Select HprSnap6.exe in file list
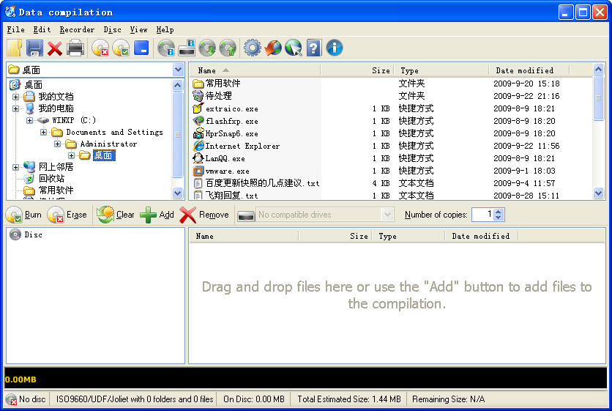Image resolution: width=612 pixels, height=411 pixels. 232,133
